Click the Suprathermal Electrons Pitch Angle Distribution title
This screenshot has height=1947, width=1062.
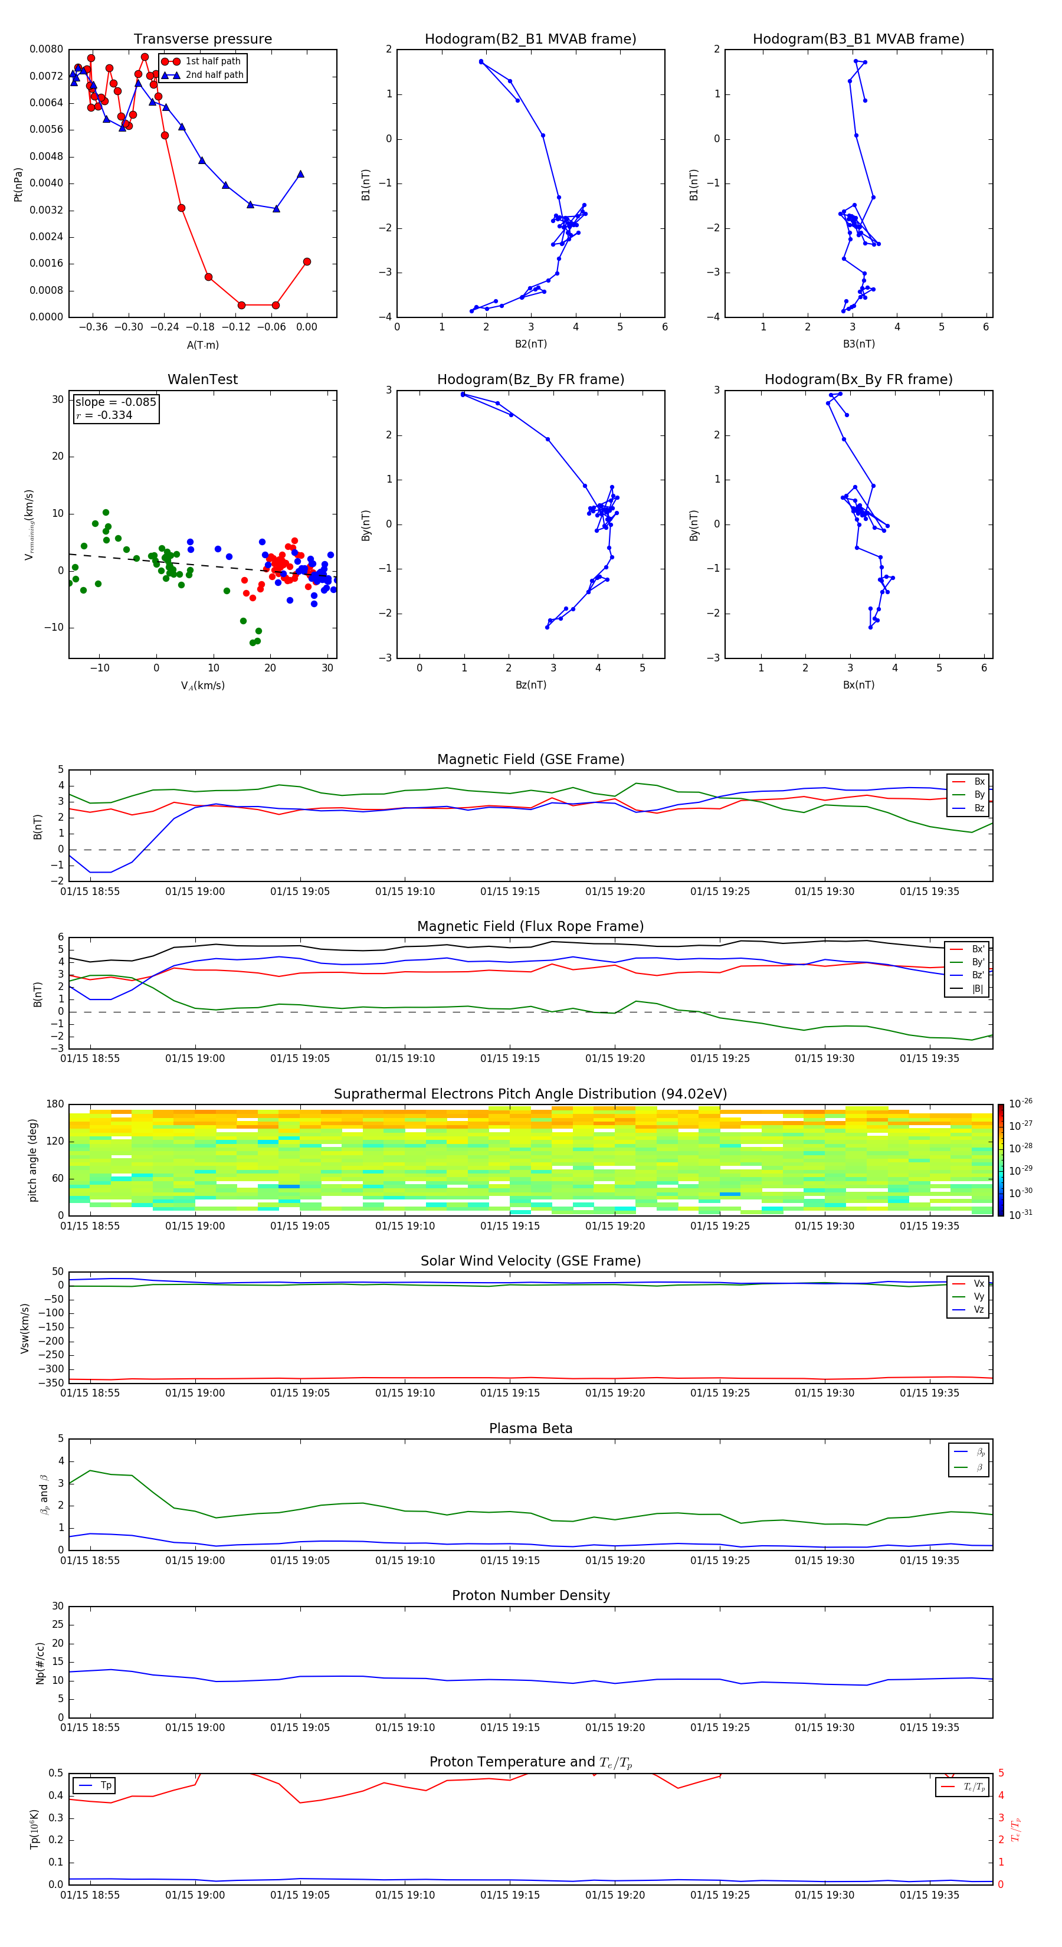tap(530, 1094)
